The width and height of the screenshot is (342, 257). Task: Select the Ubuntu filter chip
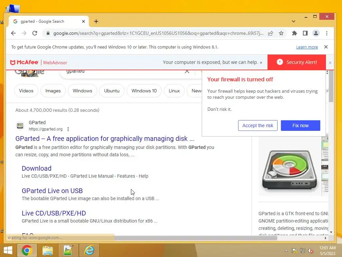click(112, 91)
